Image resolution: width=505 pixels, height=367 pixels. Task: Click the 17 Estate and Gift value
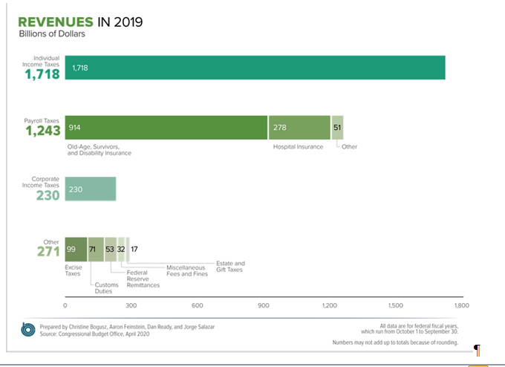pos(134,249)
